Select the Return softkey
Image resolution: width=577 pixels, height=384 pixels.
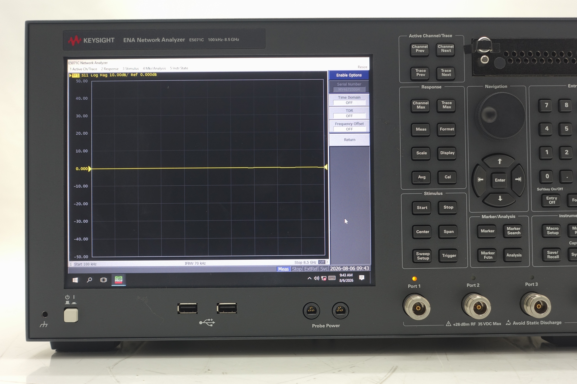point(349,140)
